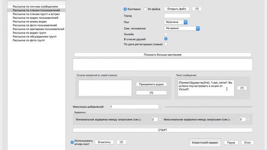This screenshot has width=267, height=150.
Task: Open help below Прикрепить аудио
Action: click(x=151, y=92)
